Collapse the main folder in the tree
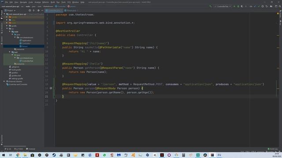282x158 pixels. (x=10, y=32)
